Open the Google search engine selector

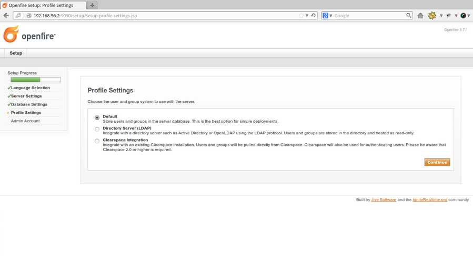coord(327,16)
